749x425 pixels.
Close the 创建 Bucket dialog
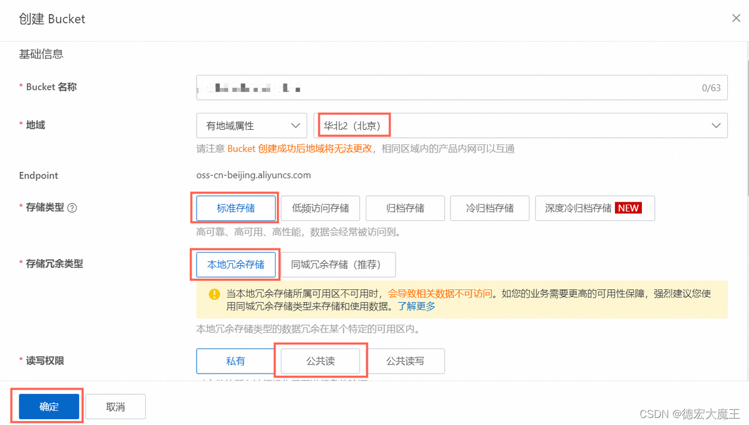736,19
